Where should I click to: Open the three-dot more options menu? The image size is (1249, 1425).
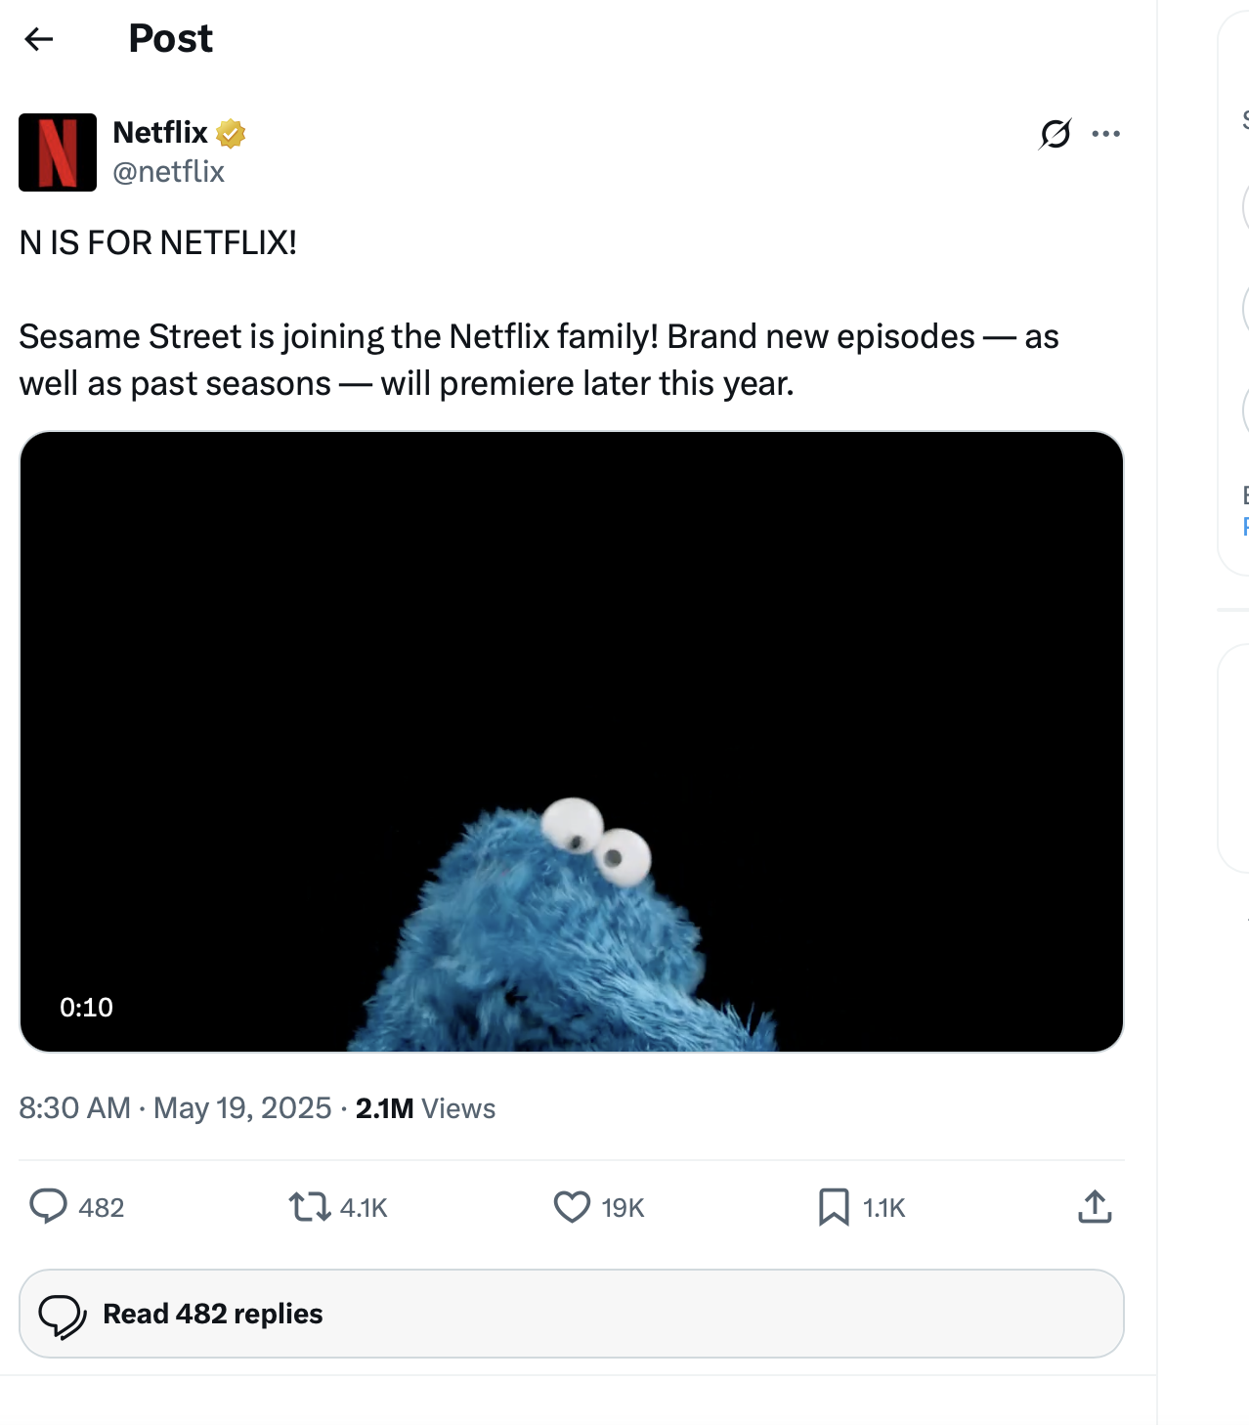[x=1105, y=134]
